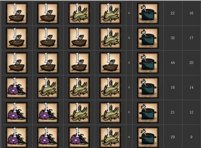Select the cell showing 14

click(x=192, y=87)
